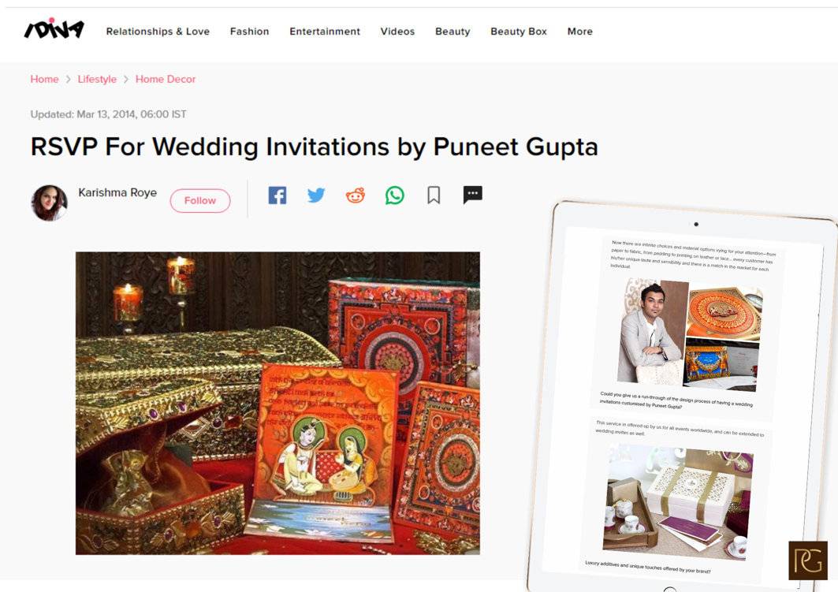This screenshot has width=838, height=592.
Task: Open the Entertainment section
Action: [x=325, y=32]
